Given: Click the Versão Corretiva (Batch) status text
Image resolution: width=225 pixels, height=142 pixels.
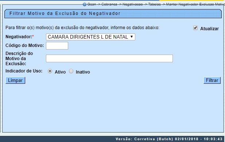Looking at the screenshot, I should [169, 139].
